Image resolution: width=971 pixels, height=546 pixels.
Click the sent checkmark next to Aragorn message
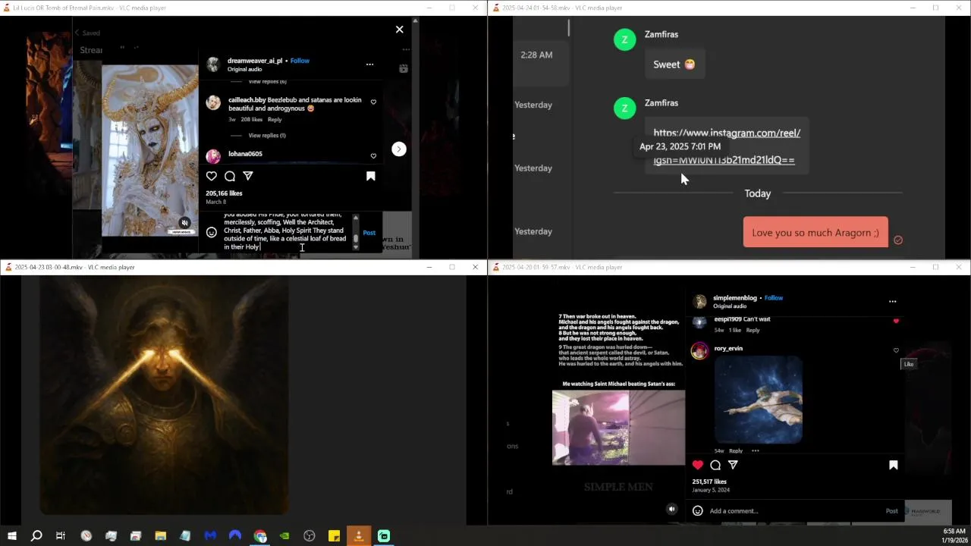(x=898, y=240)
